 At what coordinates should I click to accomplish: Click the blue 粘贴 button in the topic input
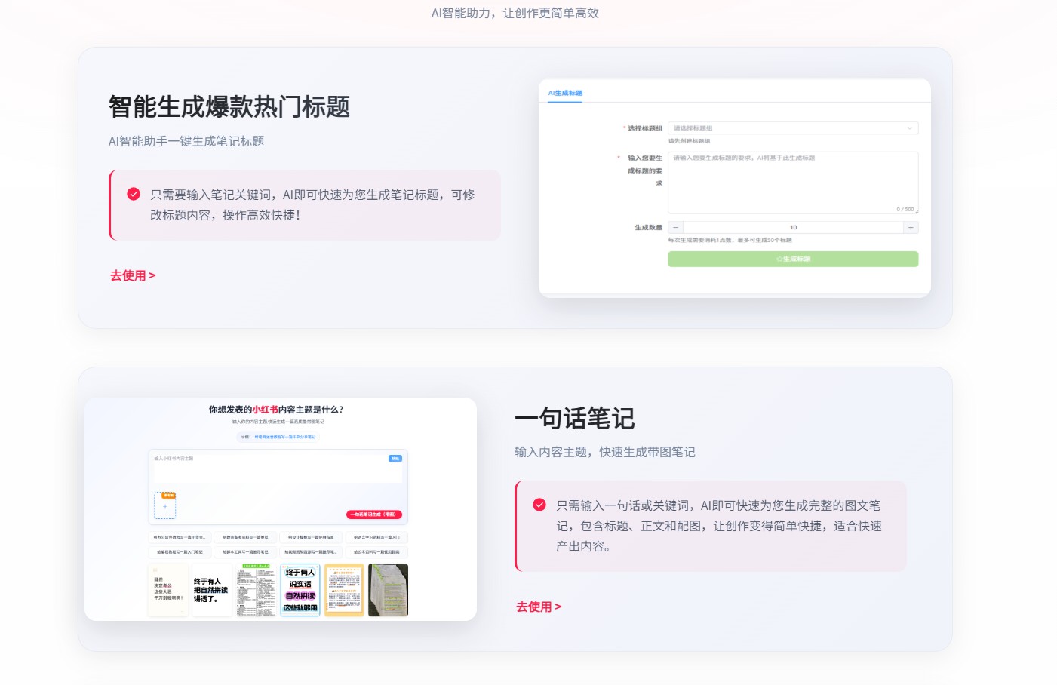point(395,458)
